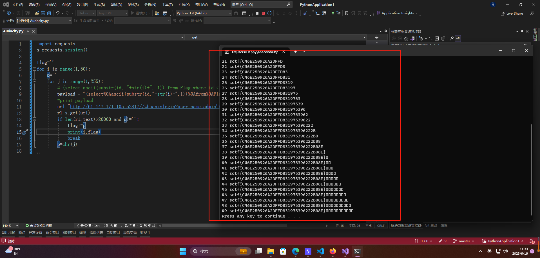
Task: Expand the Application Insights dropdown
Action: [416, 13]
